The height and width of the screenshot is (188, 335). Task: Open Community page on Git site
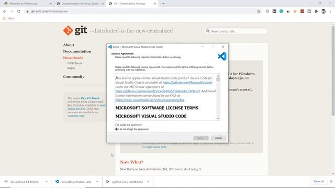click(73, 77)
